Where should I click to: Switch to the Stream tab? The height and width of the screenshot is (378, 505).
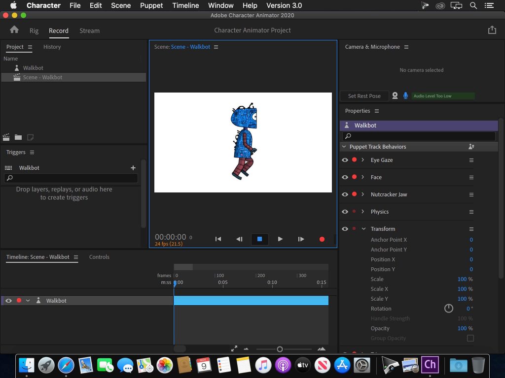click(89, 31)
